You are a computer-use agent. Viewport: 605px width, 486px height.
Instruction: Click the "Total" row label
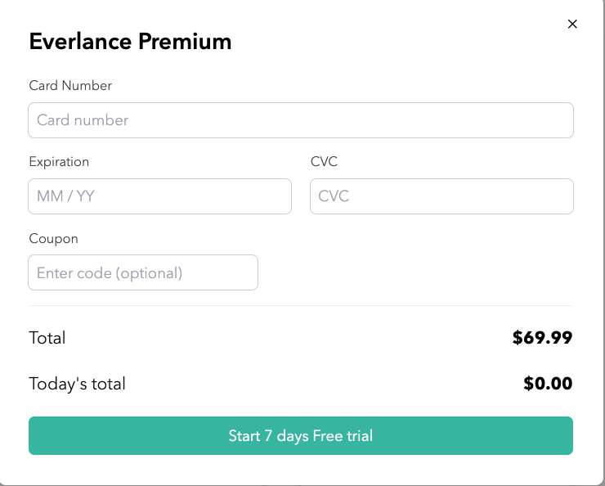(47, 338)
